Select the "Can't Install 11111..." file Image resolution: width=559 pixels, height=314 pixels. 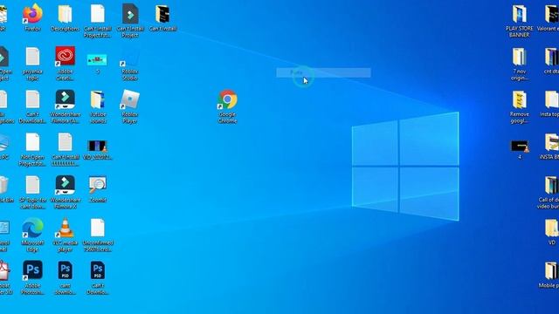(65, 142)
